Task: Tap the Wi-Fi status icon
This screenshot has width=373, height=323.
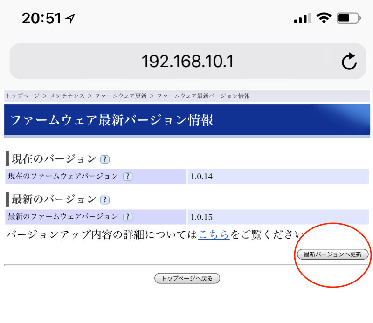Action: tap(324, 18)
